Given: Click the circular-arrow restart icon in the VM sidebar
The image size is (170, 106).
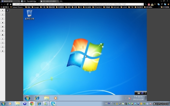Looking at the screenshot, I should (3, 15).
